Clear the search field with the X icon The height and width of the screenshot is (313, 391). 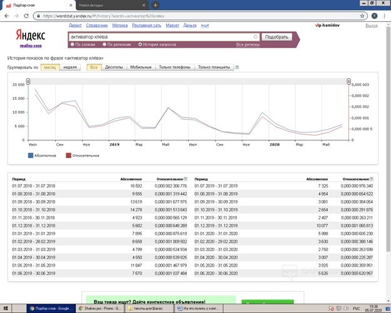pos(255,37)
